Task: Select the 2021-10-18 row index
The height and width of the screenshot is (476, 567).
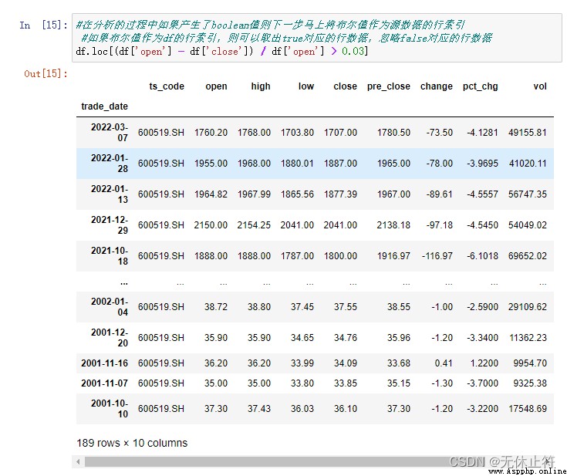Action: tap(110, 255)
